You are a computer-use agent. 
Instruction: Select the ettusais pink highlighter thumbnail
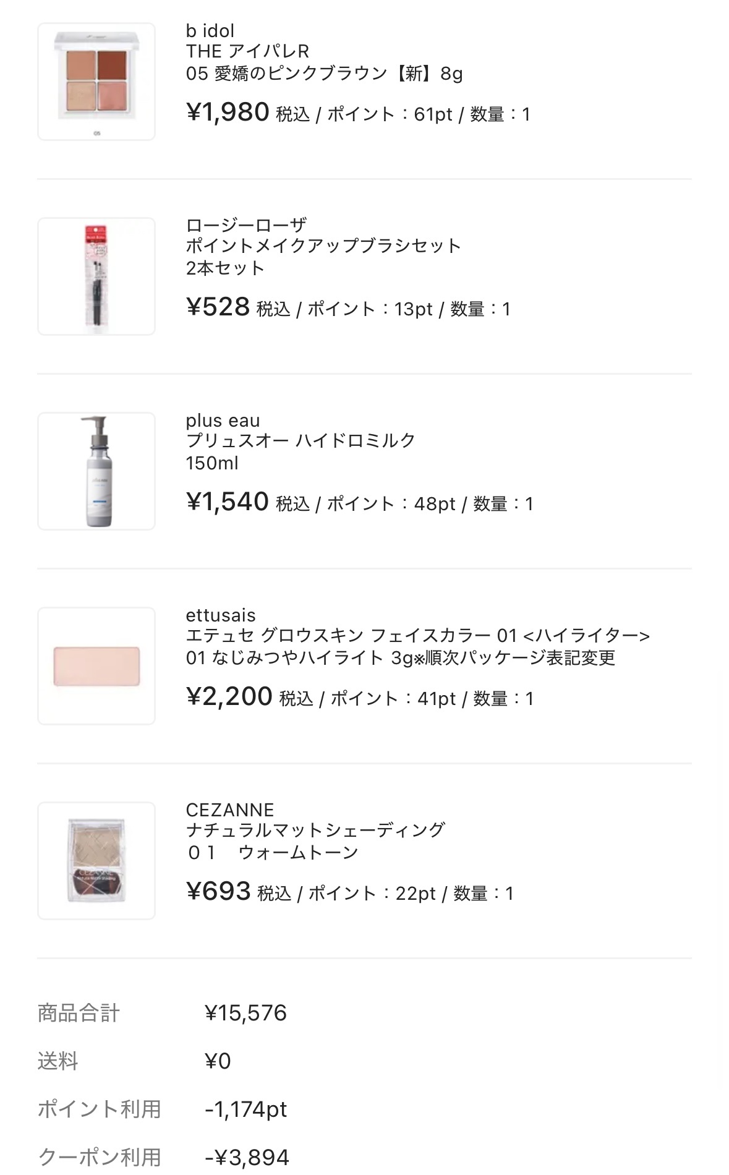point(96,666)
